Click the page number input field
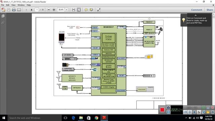215x121 pixels. click(37, 10)
